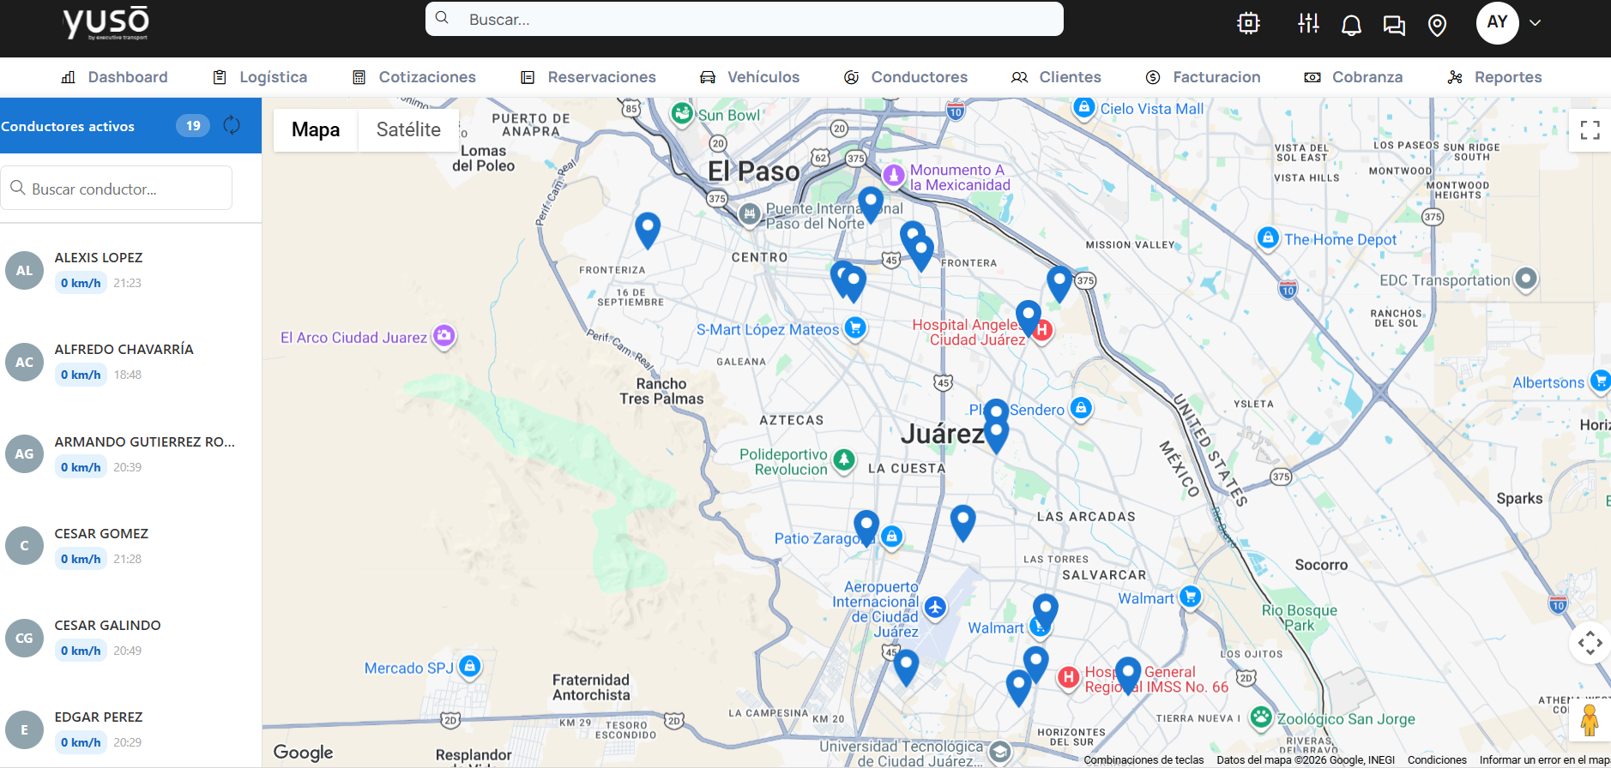Click Informar un error en el mapa
Screen dimensions: 1611x768
click(1544, 759)
